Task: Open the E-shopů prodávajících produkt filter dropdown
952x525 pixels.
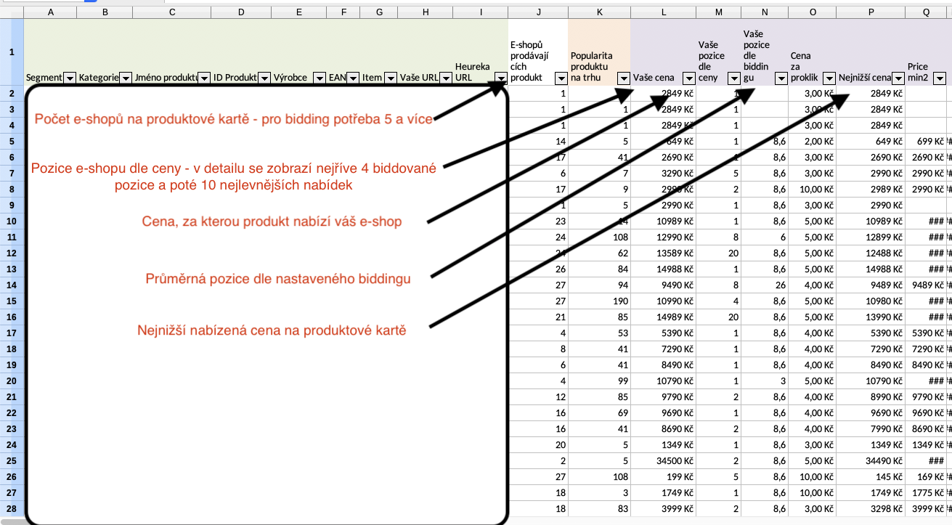Action: click(x=561, y=78)
